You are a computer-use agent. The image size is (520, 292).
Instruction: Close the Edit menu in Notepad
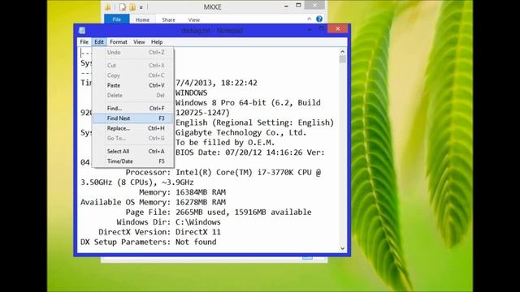(99, 42)
